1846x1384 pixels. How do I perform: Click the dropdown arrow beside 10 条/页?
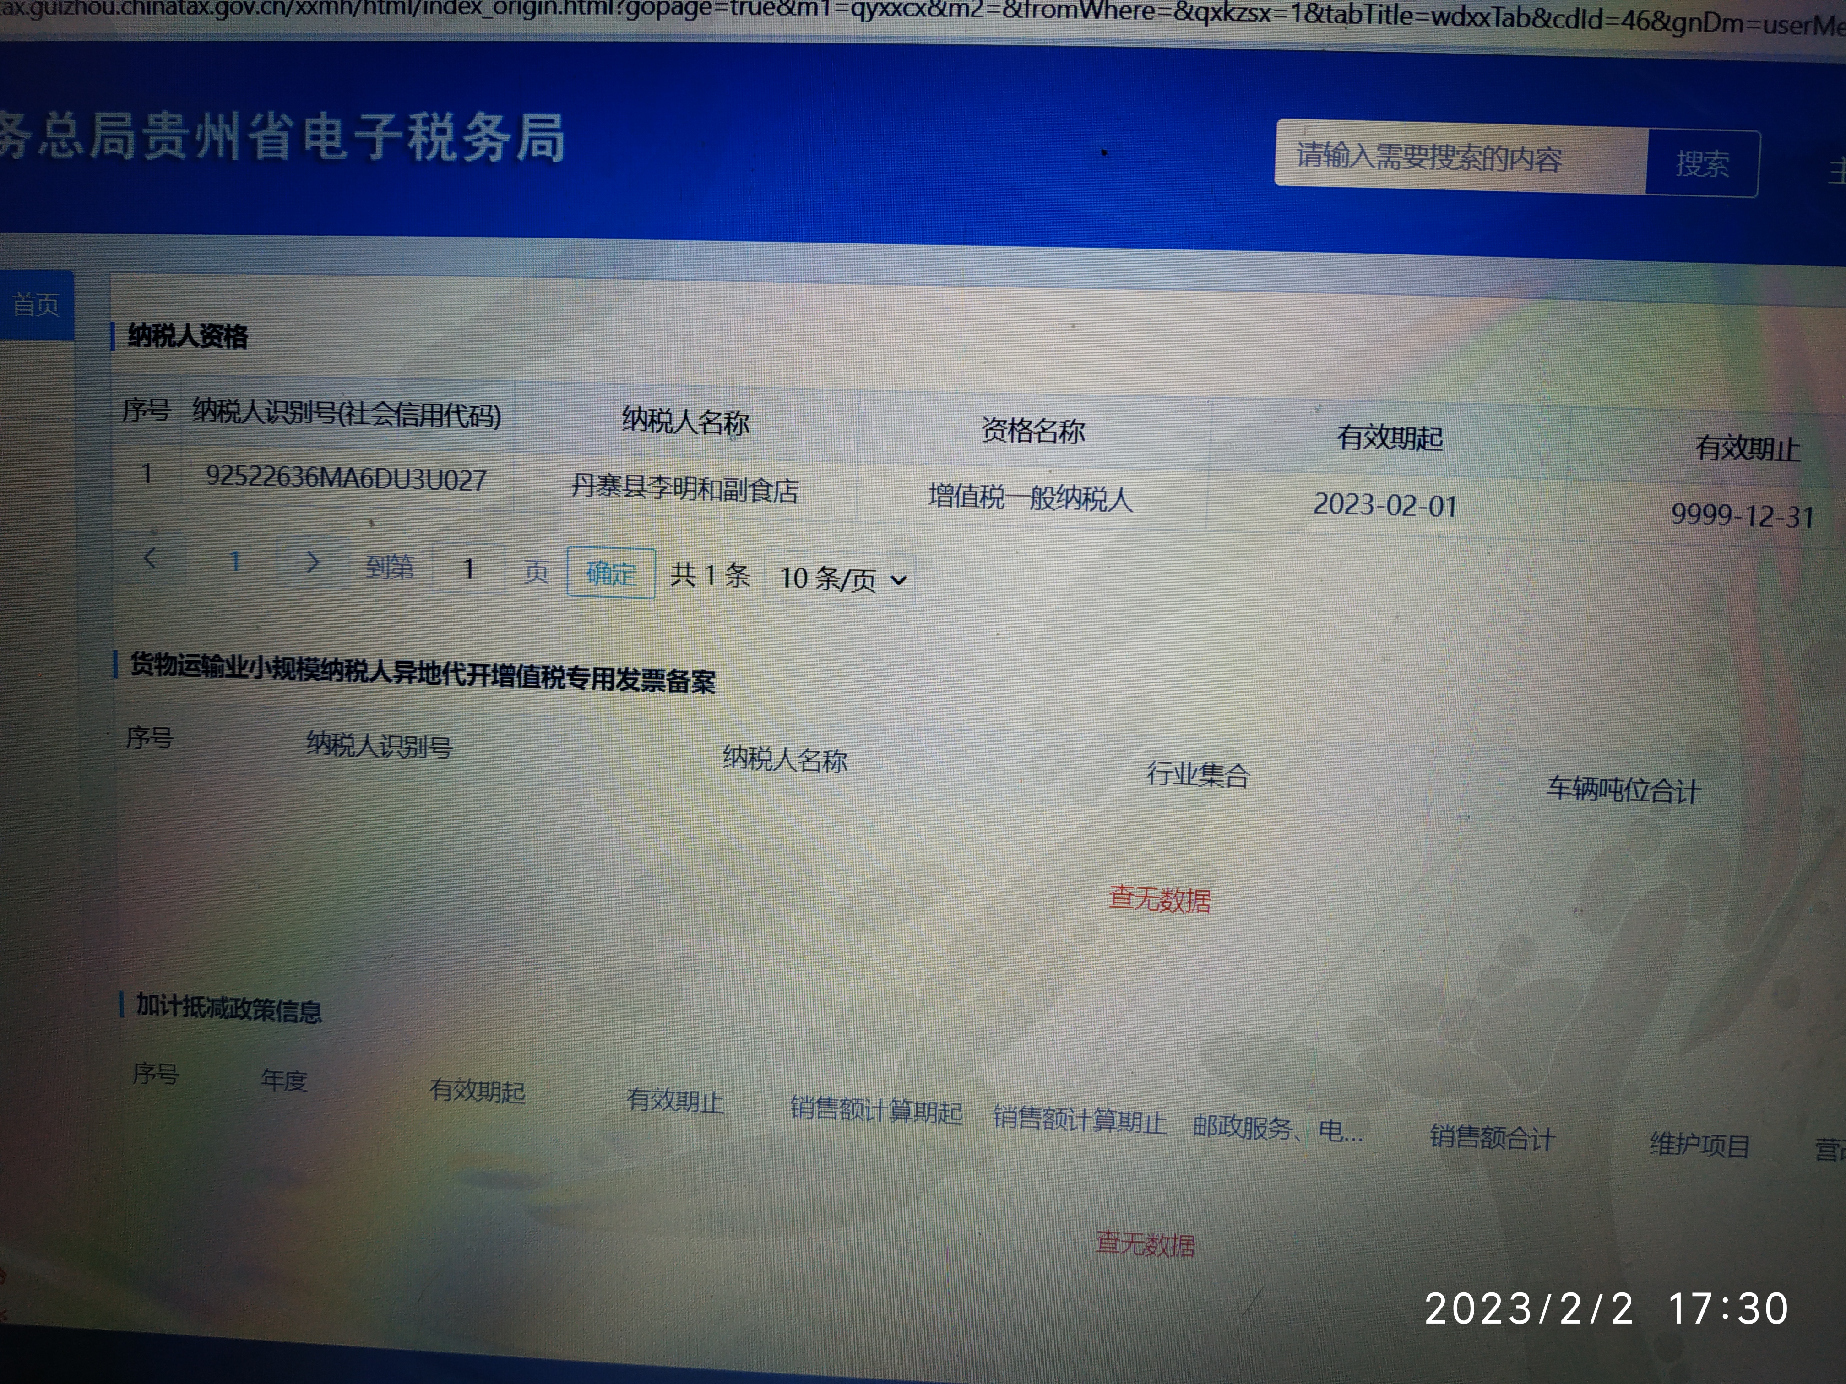(899, 580)
